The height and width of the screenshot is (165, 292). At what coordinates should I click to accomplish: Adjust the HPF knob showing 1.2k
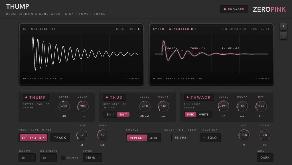(x=261, y=106)
